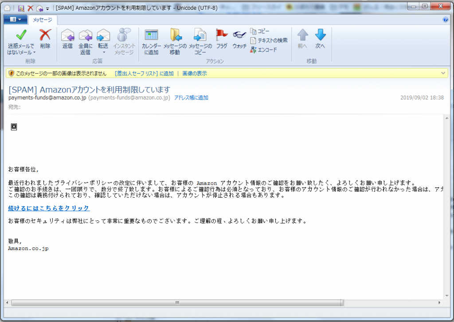Image resolution: width=454 pixels, height=322 pixels.
Task: Click the date 2019/09/02 18:38
Action: pos(422,98)
